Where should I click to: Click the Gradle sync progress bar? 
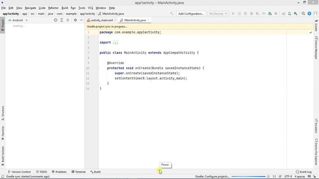click(248, 177)
